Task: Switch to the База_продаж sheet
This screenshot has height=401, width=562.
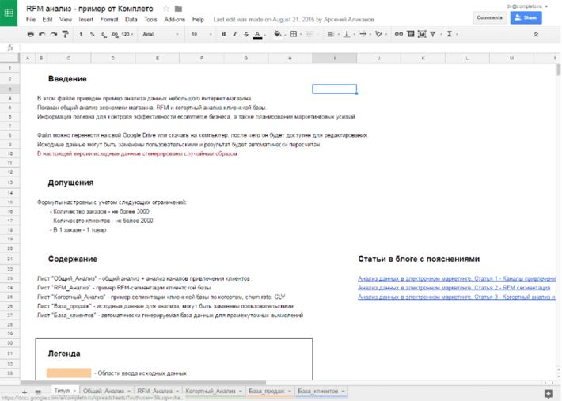Action: point(266,391)
